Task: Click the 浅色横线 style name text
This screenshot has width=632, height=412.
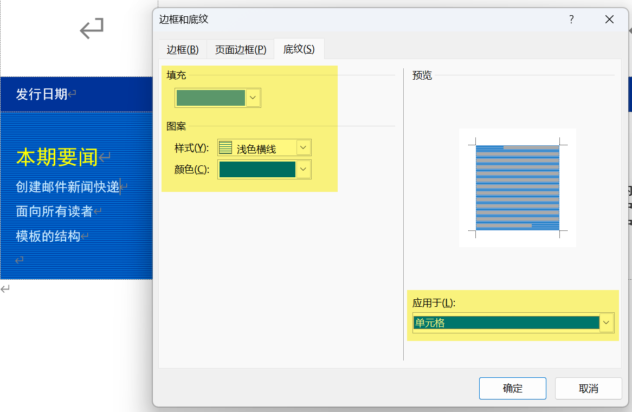Action: (x=256, y=149)
